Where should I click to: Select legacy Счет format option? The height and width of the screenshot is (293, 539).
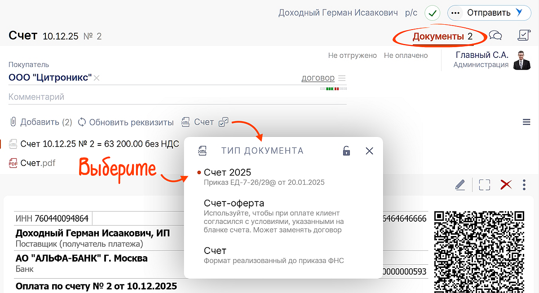tap(215, 250)
